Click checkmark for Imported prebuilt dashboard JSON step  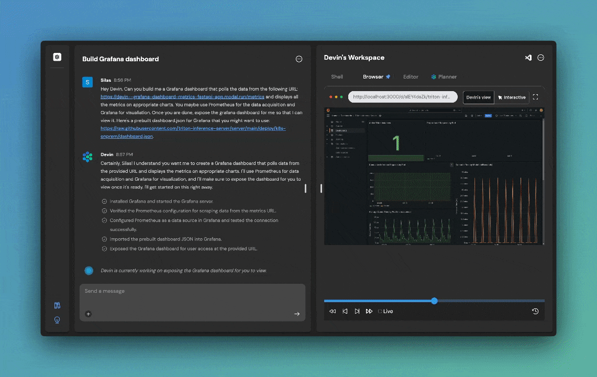pyautogui.click(x=104, y=239)
